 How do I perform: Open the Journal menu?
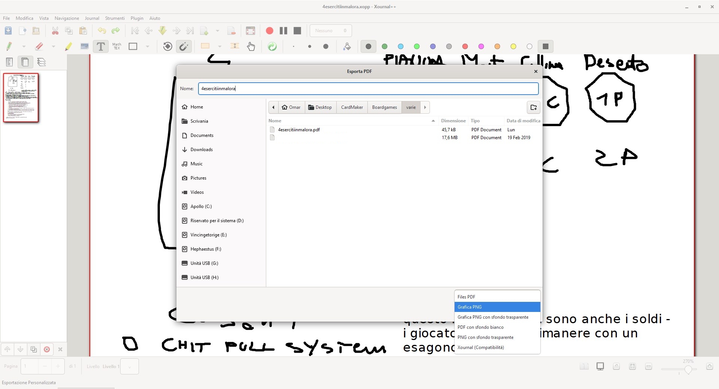tap(92, 18)
